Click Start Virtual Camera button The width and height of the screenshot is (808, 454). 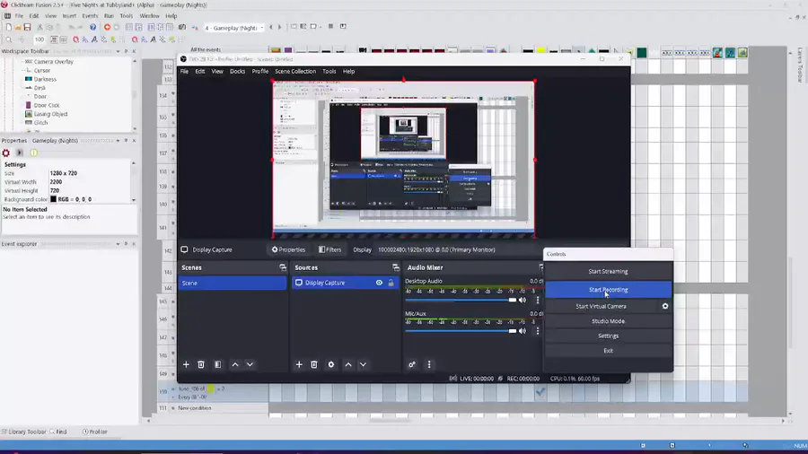click(x=601, y=306)
